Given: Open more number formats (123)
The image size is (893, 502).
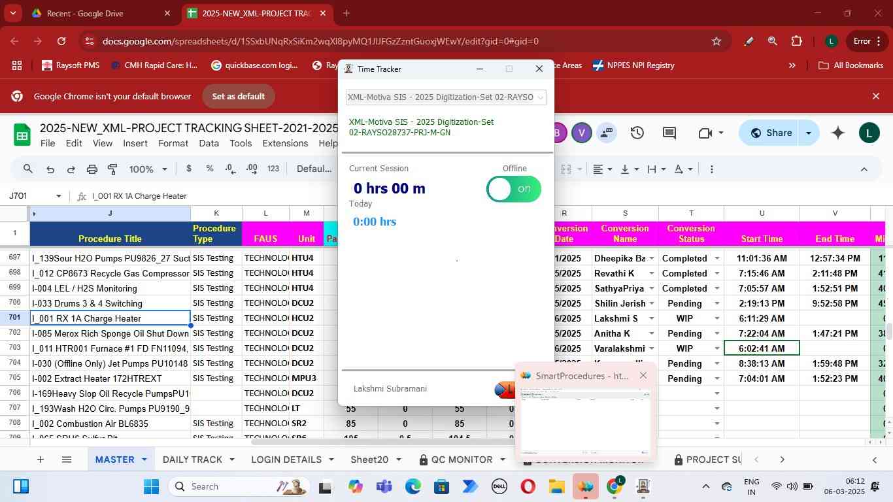Looking at the screenshot, I should click(273, 169).
